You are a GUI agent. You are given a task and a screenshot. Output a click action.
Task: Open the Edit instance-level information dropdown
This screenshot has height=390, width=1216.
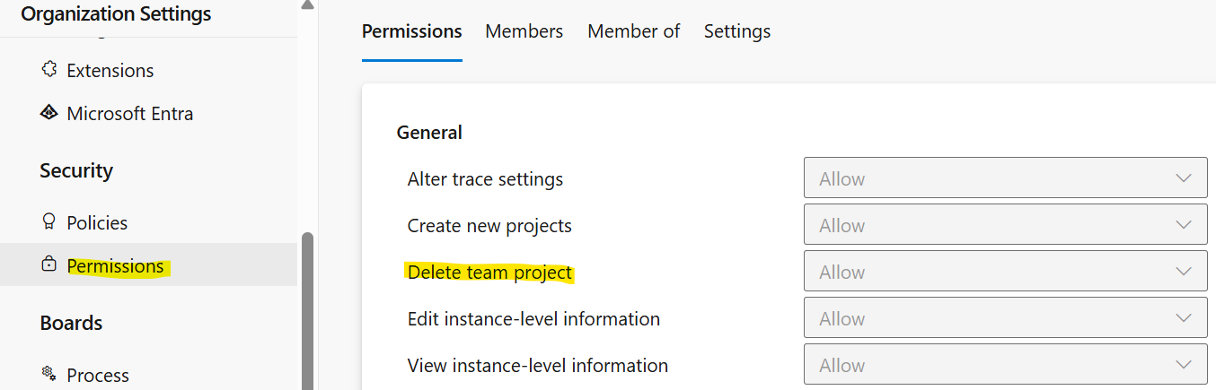pyautogui.click(x=1005, y=318)
